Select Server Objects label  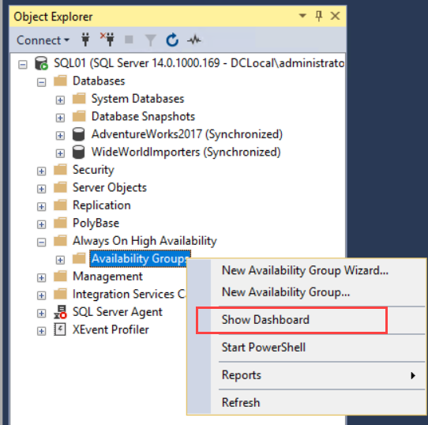[x=110, y=188]
